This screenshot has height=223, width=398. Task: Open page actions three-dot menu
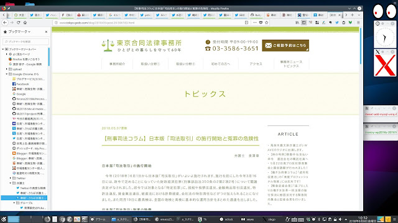tap(255, 22)
